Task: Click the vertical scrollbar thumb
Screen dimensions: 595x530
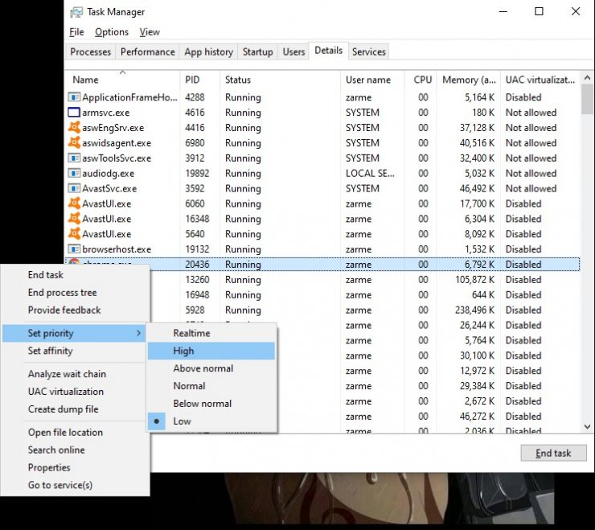Action: 587,99
